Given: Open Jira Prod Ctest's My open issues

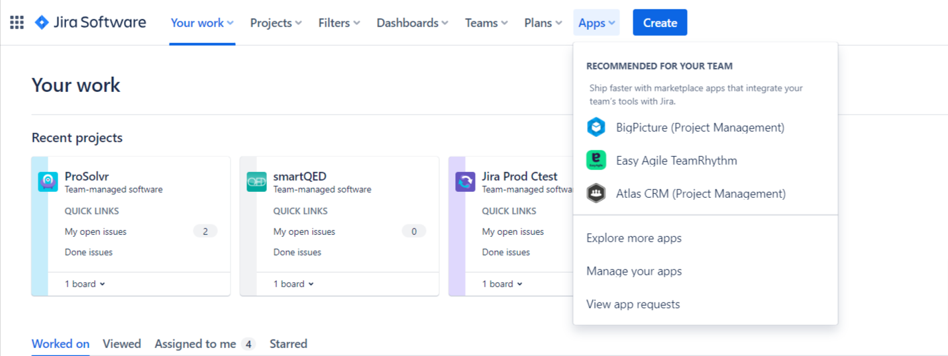Looking at the screenshot, I should coord(513,232).
